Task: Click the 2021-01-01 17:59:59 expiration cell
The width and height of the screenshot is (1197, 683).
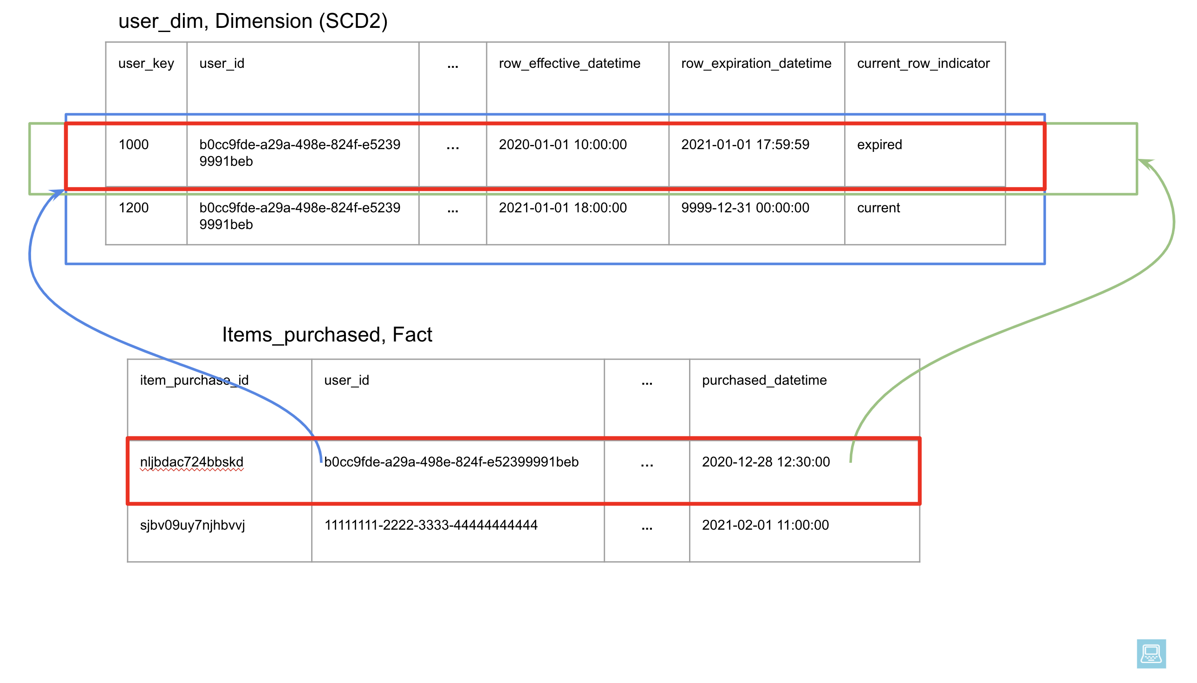Action: (745, 144)
